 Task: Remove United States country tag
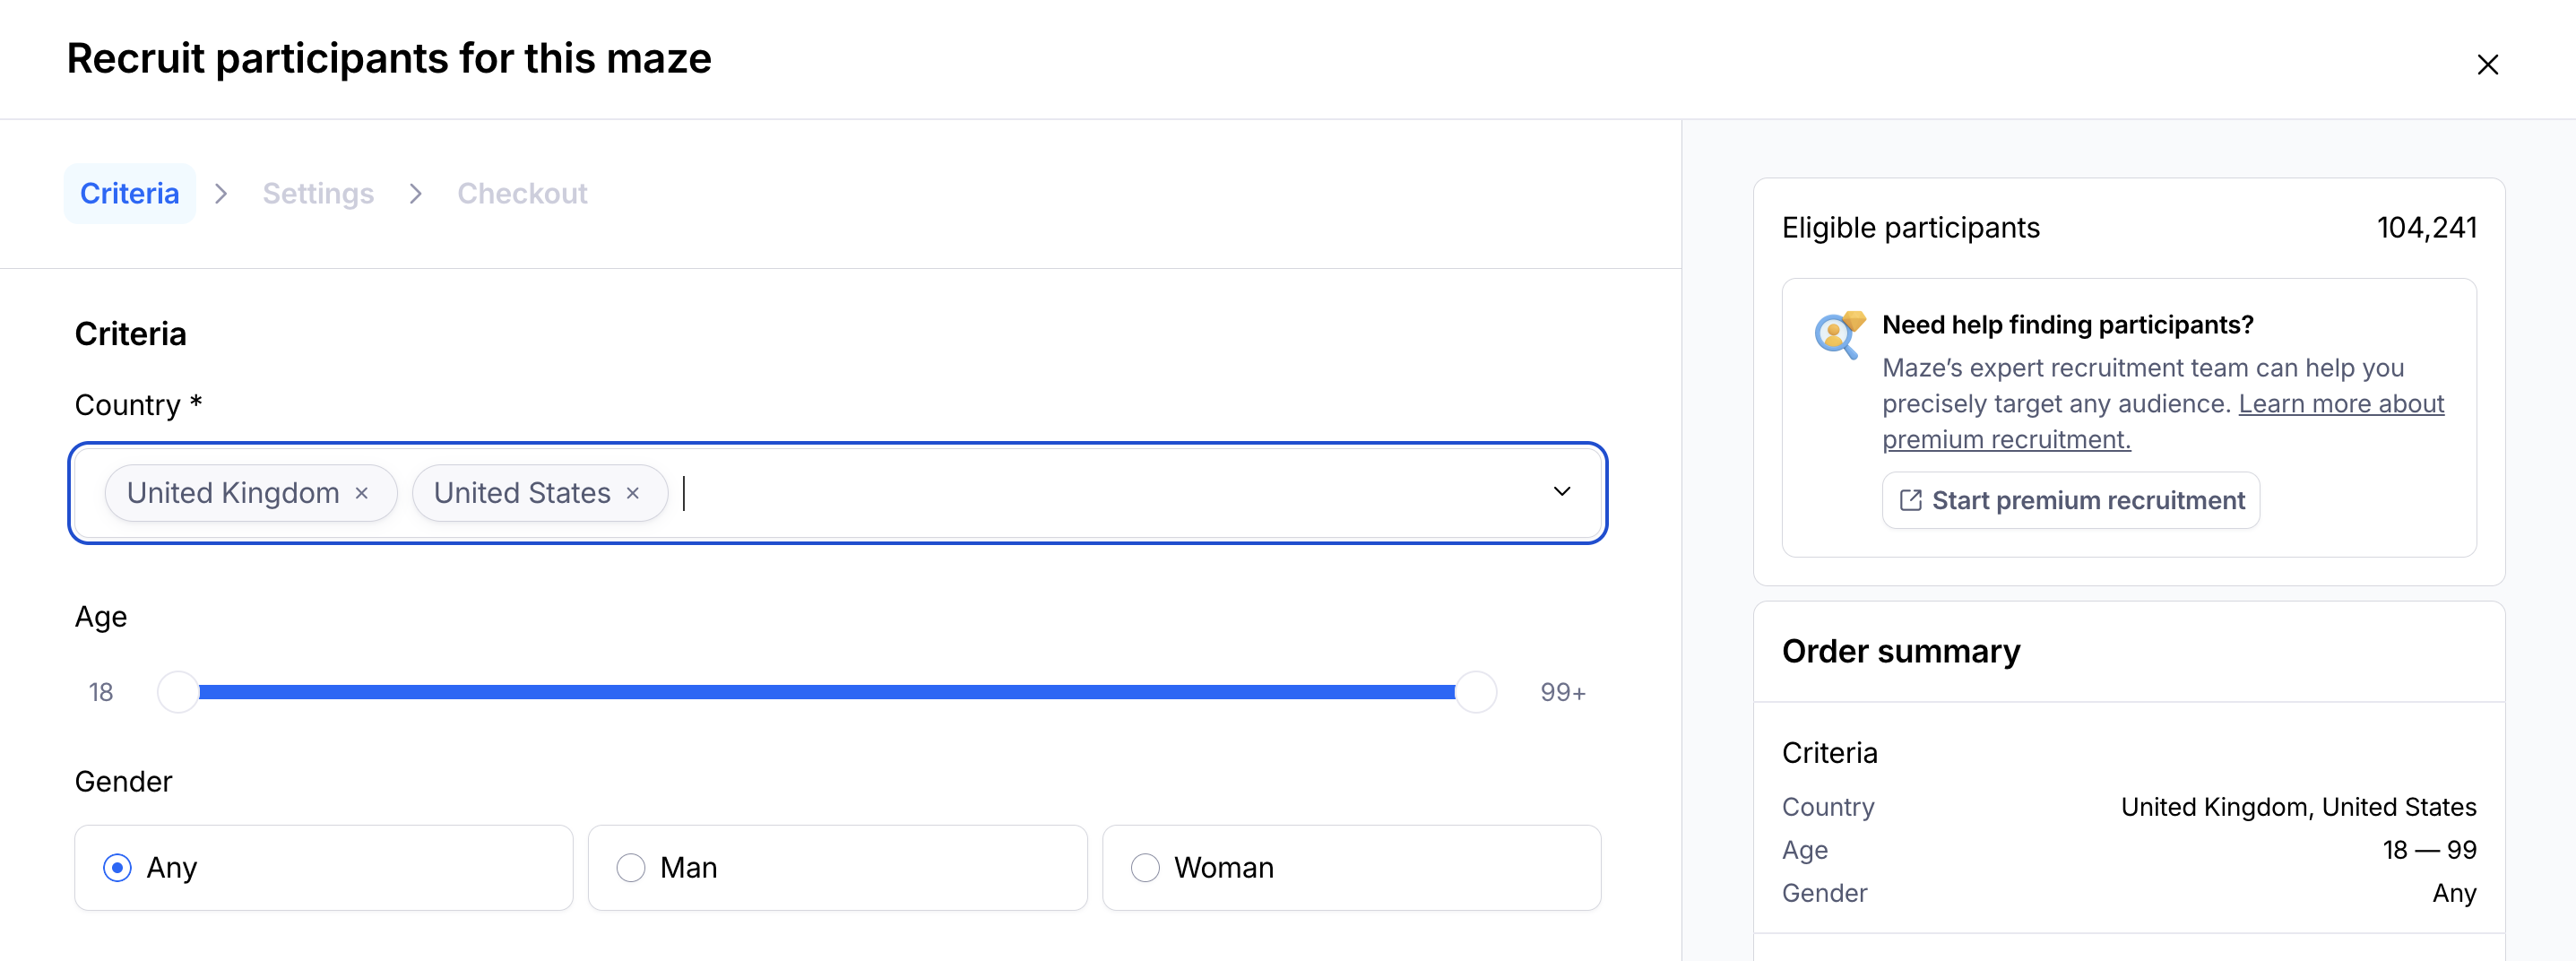(x=633, y=493)
